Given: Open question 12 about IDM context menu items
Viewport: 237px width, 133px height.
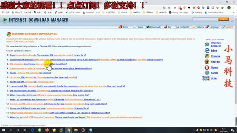Looking at the screenshot, I should pos(59,104).
